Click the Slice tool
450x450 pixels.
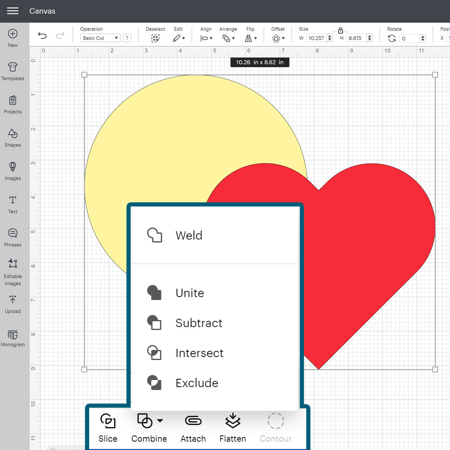point(108,427)
